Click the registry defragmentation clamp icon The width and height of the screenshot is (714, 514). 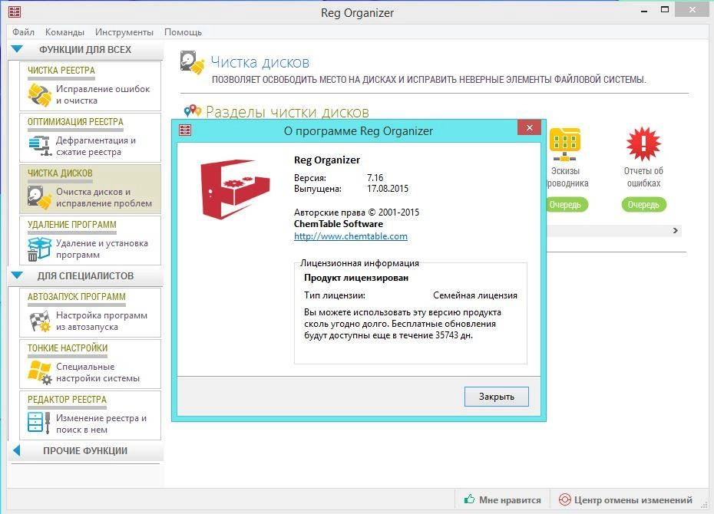tap(40, 146)
